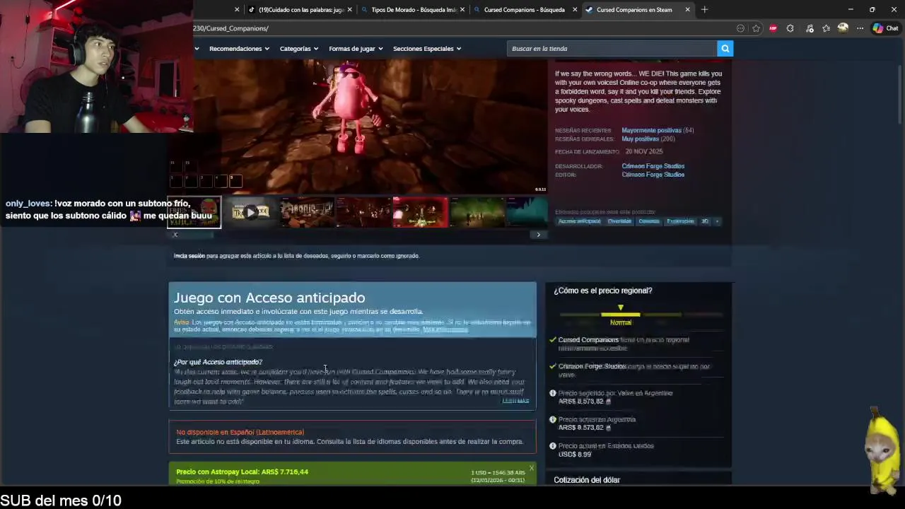905x509 pixels.
Task: Click the blue store search magnifier button
Action: [x=725, y=48]
